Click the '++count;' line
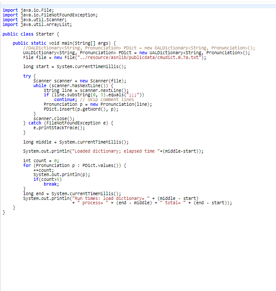This screenshot has width=276, height=291. (x=44, y=170)
